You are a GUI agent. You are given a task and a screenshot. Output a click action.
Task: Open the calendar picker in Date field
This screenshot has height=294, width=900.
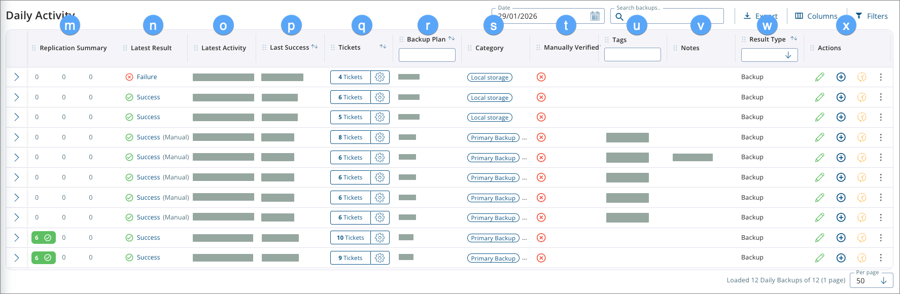595,16
